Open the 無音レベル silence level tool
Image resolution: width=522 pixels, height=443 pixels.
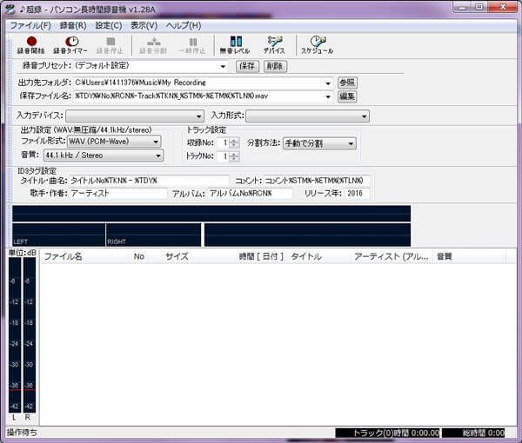tap(235, 44)
